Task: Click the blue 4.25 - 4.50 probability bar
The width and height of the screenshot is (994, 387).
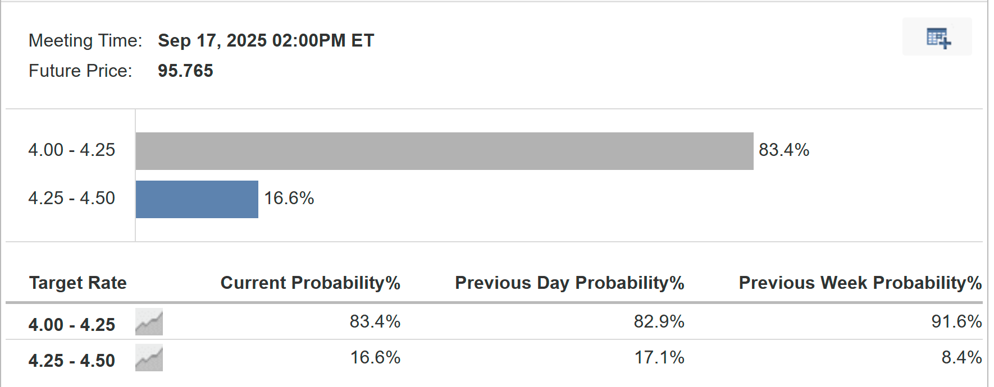Action: (197, 199)
